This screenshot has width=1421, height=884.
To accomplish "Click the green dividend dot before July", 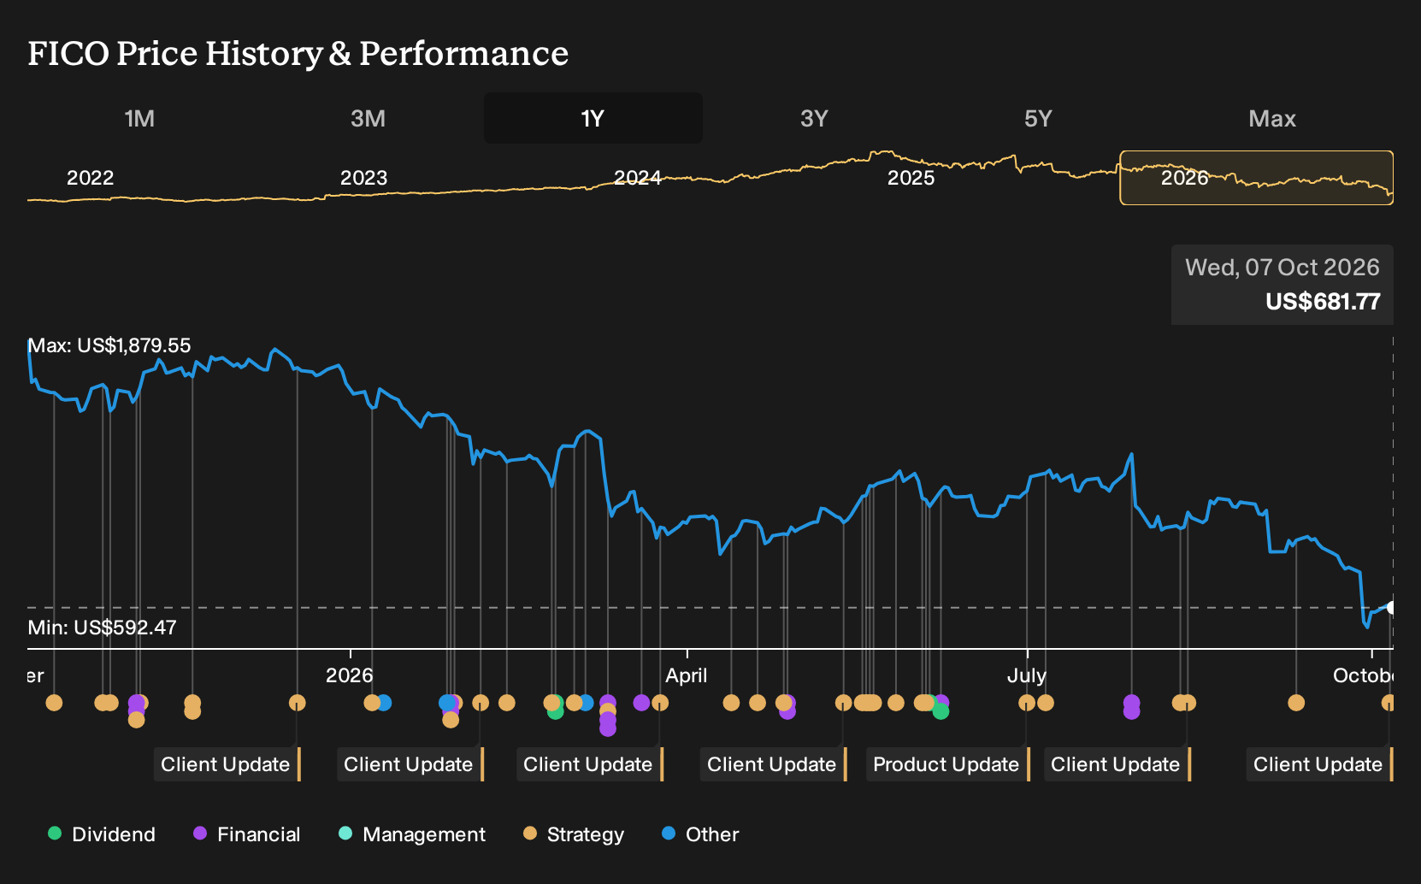I will pos(940,711).
